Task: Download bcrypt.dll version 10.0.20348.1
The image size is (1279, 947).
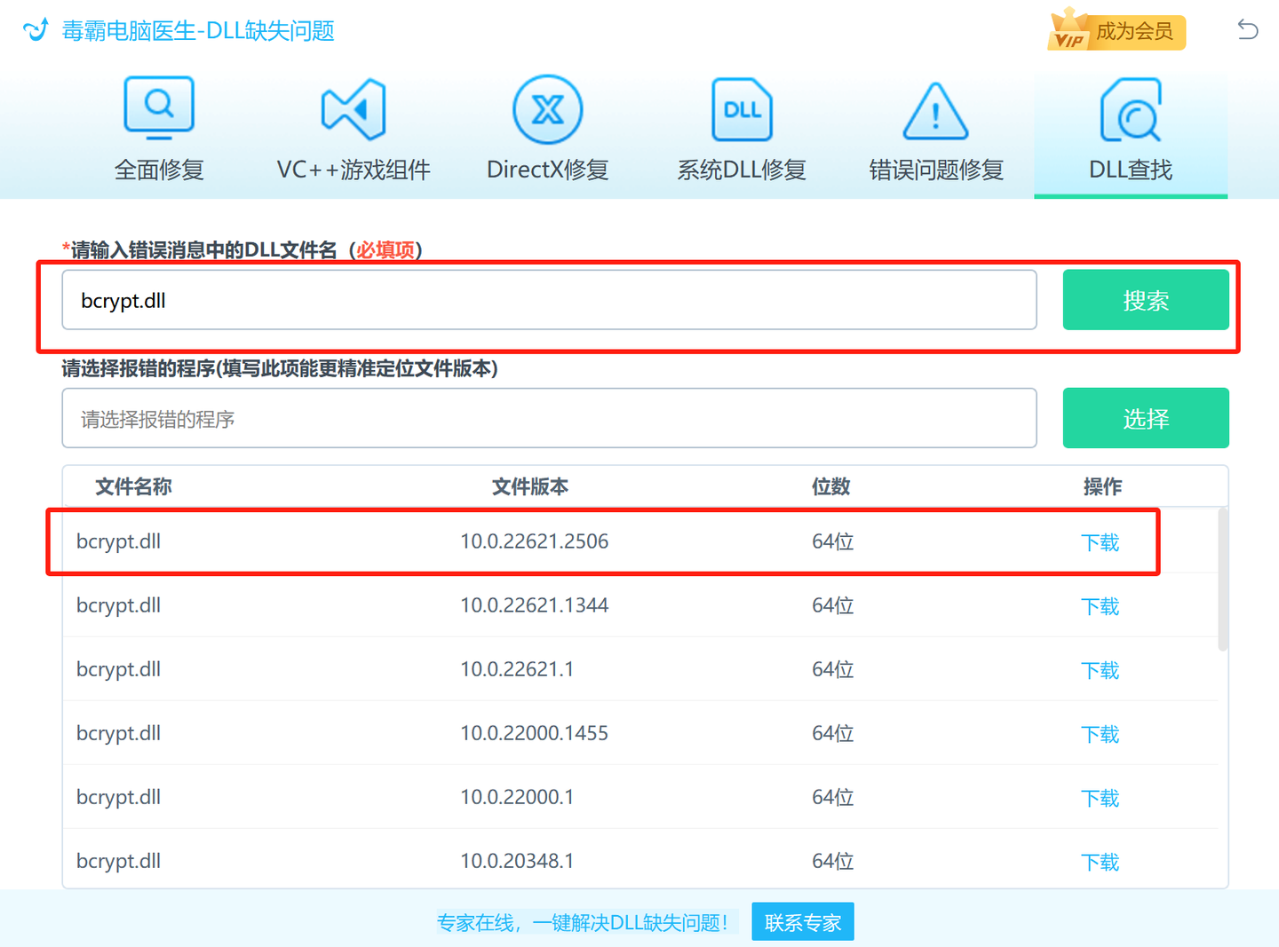Action: click(x=1100, y=861)
